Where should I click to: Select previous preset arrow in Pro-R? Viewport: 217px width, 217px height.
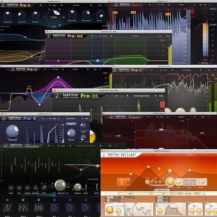click(x=61, y=5)
